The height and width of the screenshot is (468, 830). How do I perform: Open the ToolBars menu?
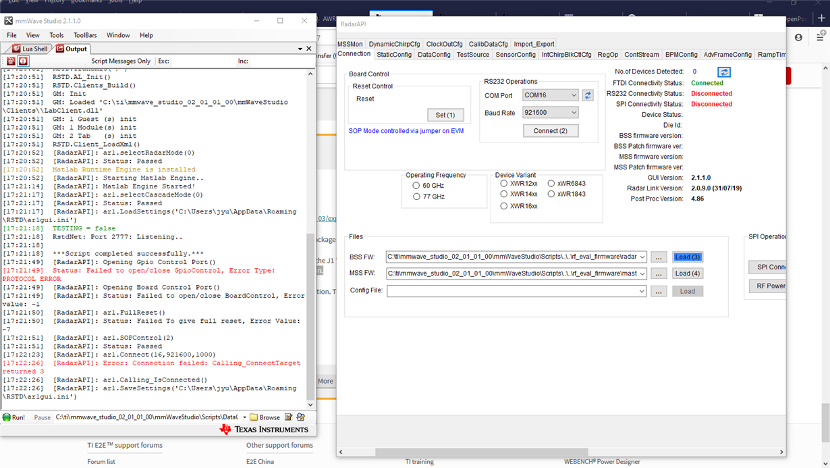tap(85, 35)
